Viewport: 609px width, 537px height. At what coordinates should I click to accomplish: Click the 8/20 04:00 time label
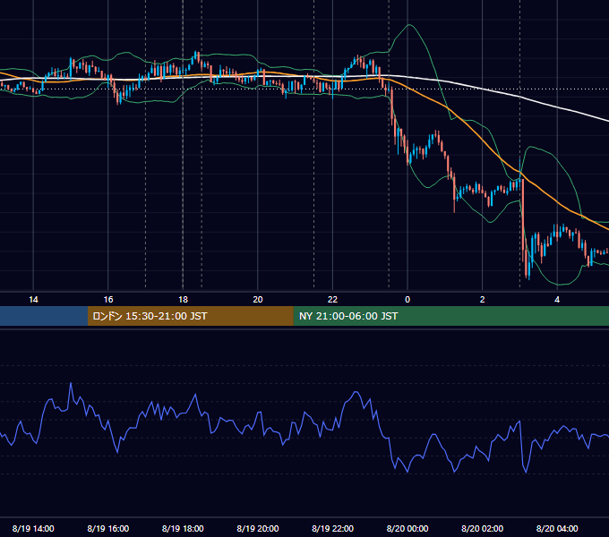[557, 528]
